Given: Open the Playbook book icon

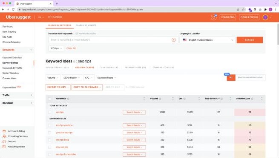Looking at the screenshot, I should (x=50, y=17).
